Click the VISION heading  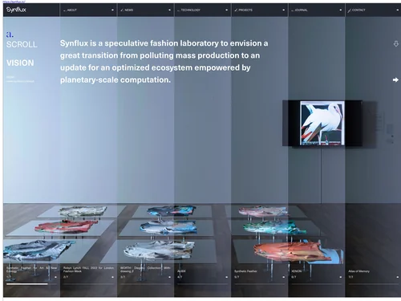coord(20,63)
